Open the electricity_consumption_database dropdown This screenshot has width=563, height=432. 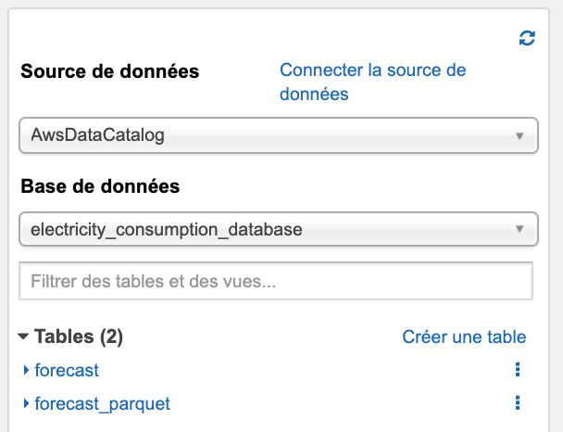278,228
